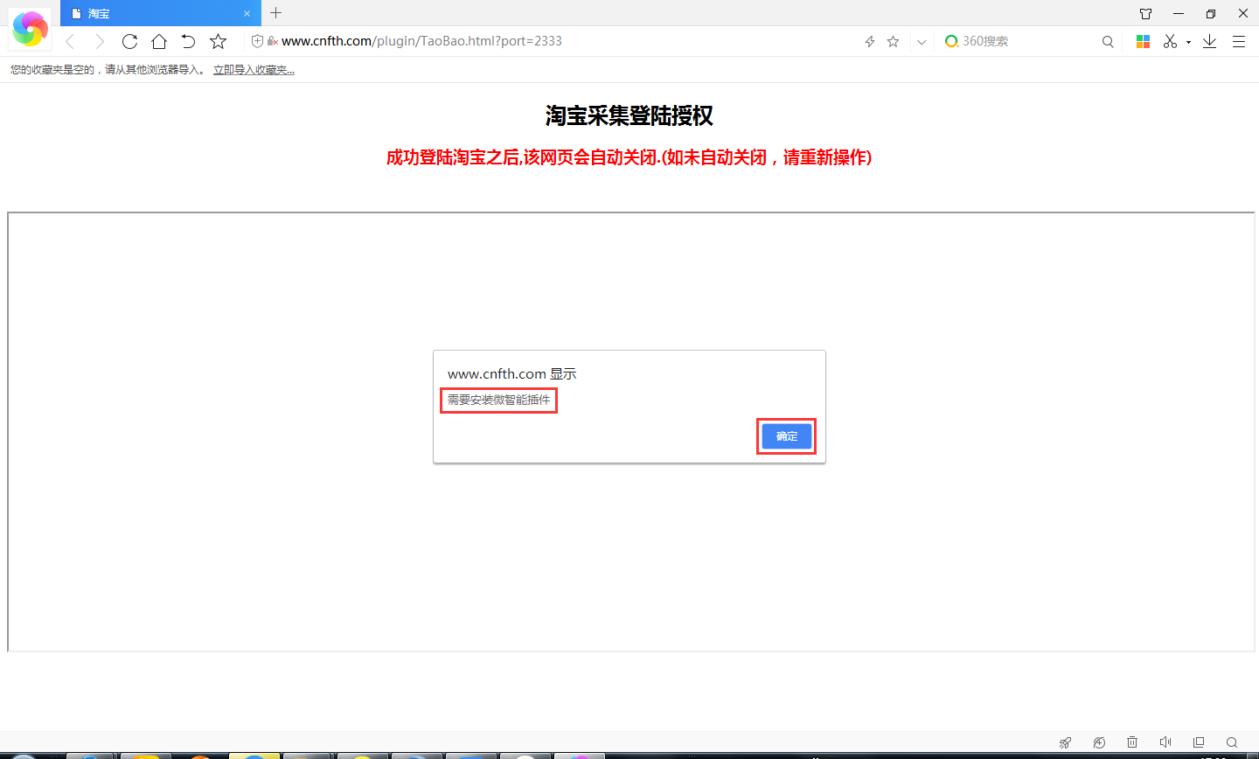Click the scissors screenshot tool
1259x759 pixels.
1170,41
